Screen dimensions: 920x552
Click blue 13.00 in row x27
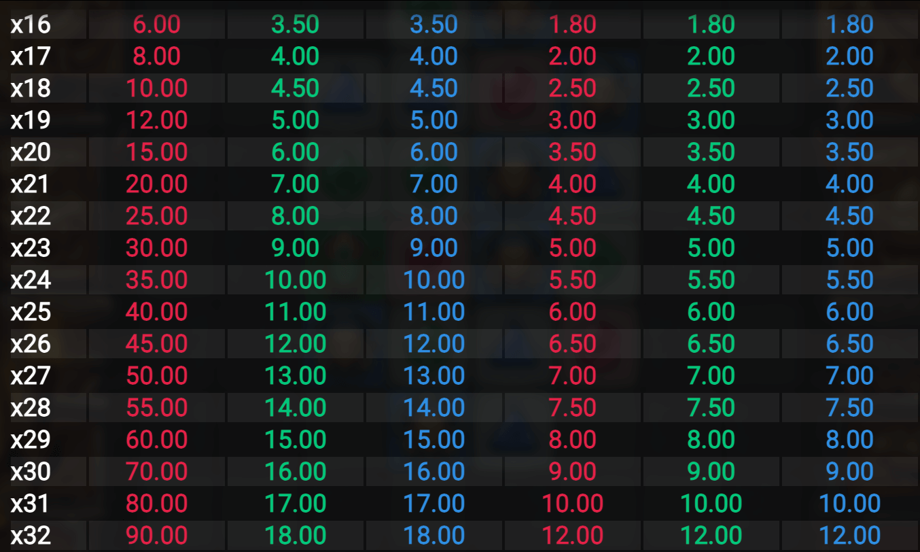(x=434, y=376)
